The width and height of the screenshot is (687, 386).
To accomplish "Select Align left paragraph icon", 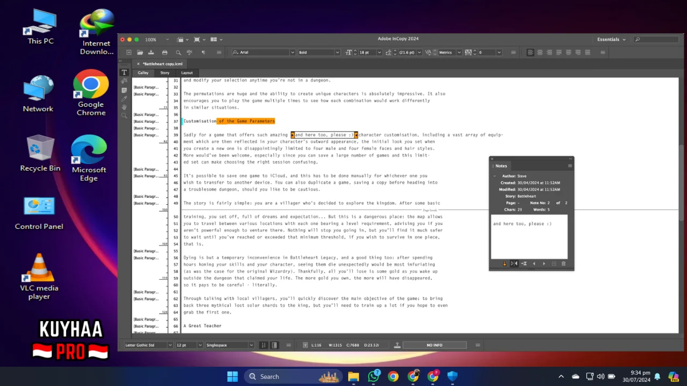I will pos(530,53).
